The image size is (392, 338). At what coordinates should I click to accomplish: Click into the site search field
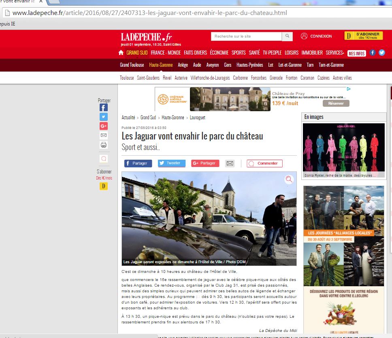pyautogui.click(x=247, y=36)
